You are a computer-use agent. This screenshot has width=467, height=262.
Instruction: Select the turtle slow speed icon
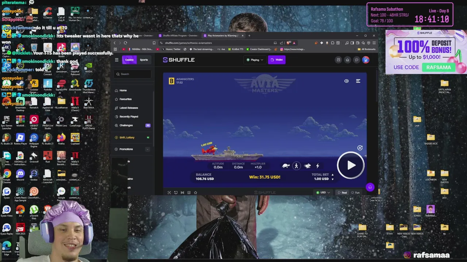(x=286, y=166)
